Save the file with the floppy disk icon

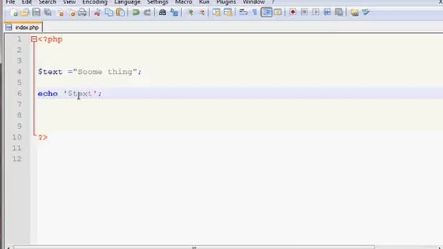tap(36, 12)
